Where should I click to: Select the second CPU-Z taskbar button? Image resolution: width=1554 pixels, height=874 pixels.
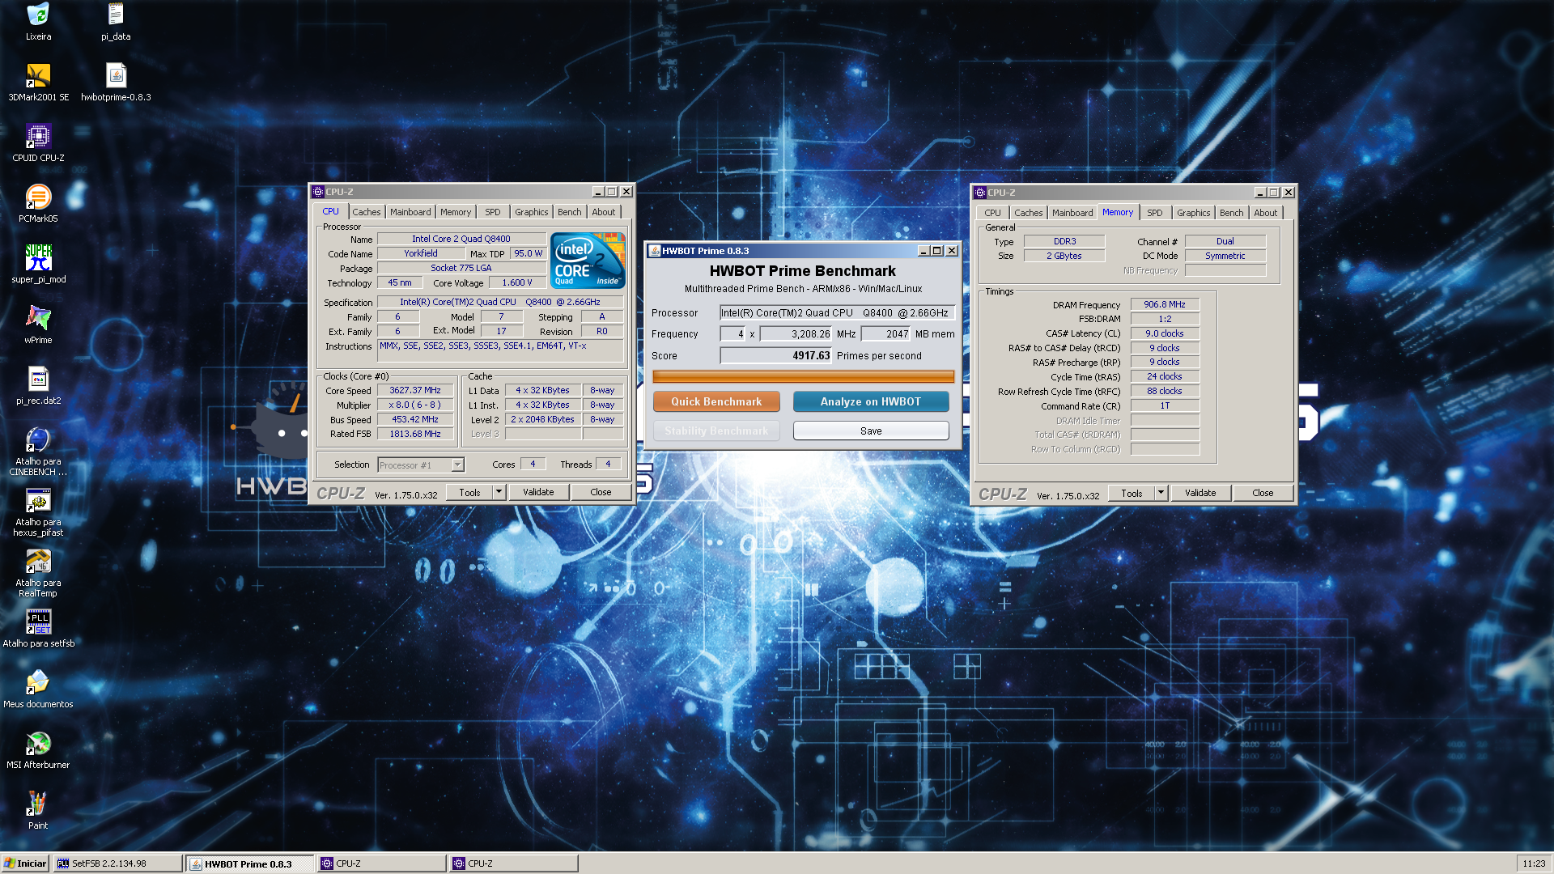pyautogui.click(x=513, y=863)
